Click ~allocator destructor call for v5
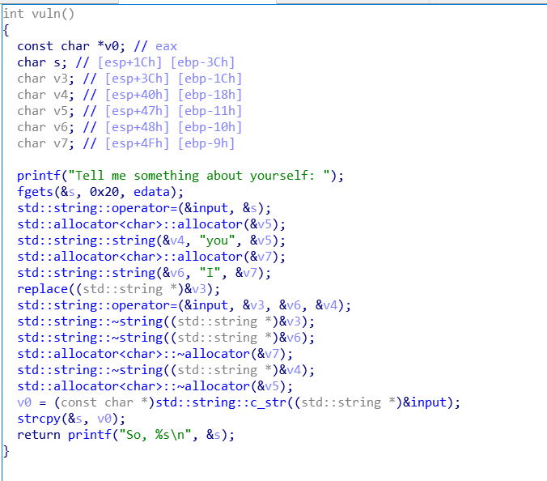This screenshot has width=547, height=481. 155,386
